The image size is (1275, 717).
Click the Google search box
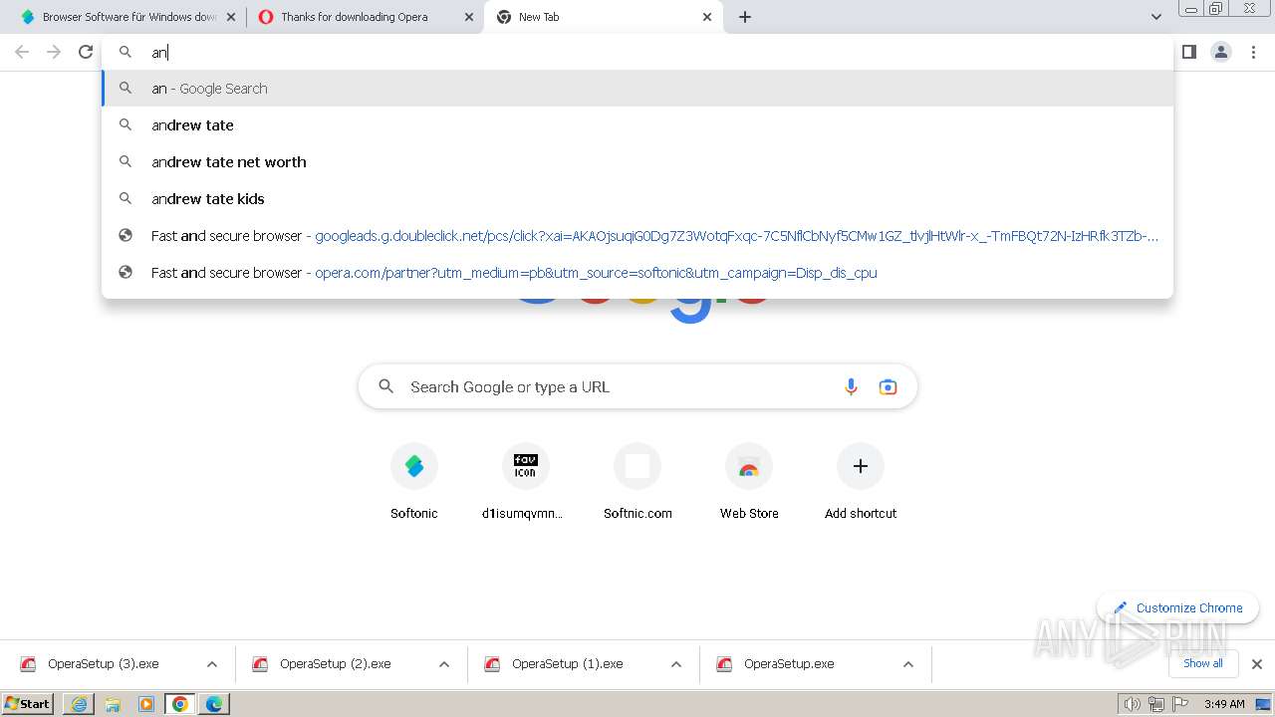(x=637, y=387)
